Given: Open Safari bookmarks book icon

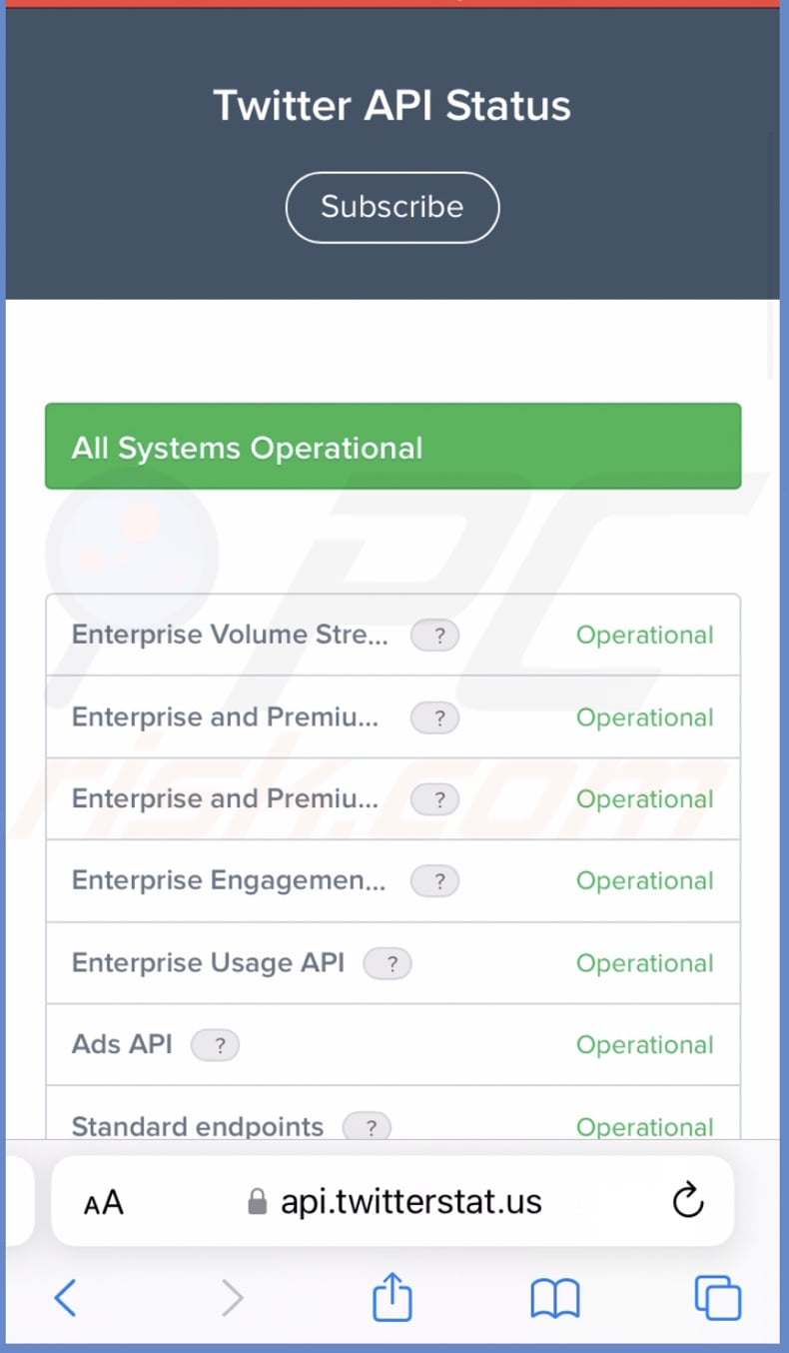Looking at the screenshot, I should click(554, 1298).
